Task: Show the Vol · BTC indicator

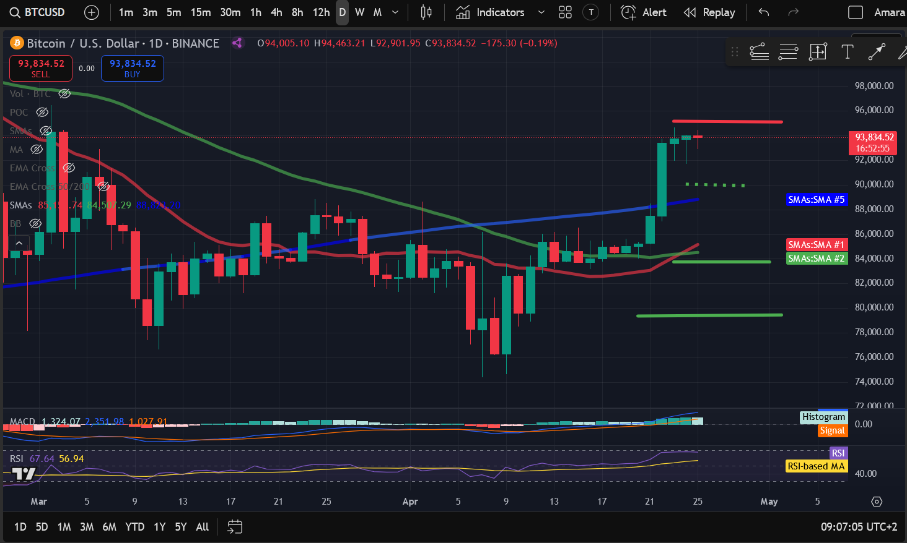Action: 64,93
